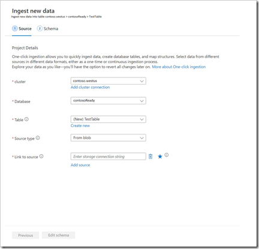The image size is (259, 249).
Task: Click info icon next to Source type label
Action: [x=38, y=138]
